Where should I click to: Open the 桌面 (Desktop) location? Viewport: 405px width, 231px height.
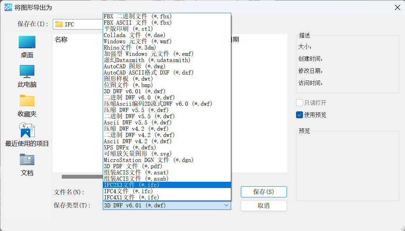27,47
